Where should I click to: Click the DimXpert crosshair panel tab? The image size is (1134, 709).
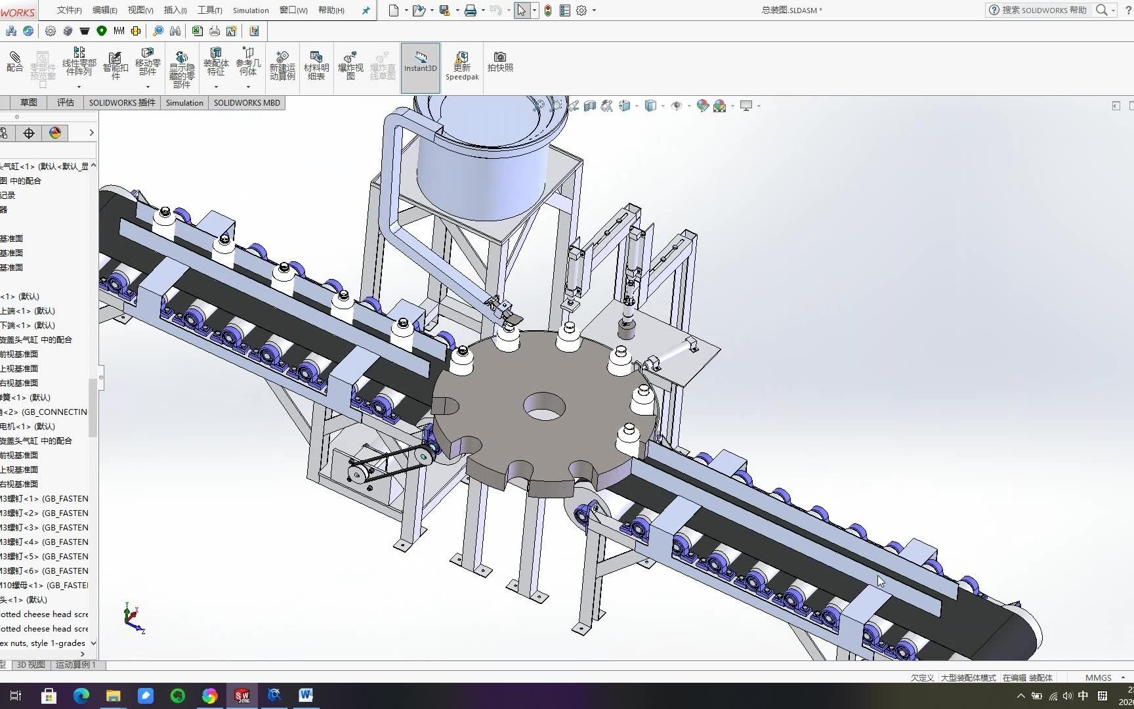click(x=29, y=133)
